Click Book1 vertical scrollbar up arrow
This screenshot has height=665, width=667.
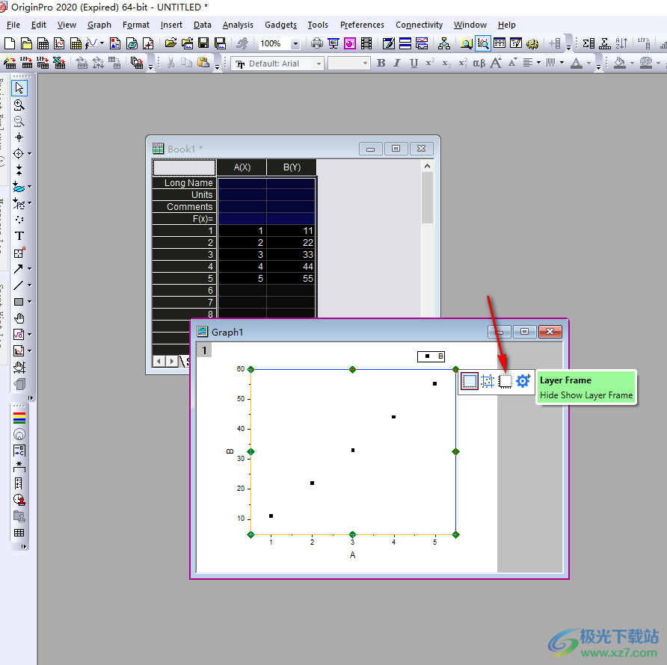428,166
